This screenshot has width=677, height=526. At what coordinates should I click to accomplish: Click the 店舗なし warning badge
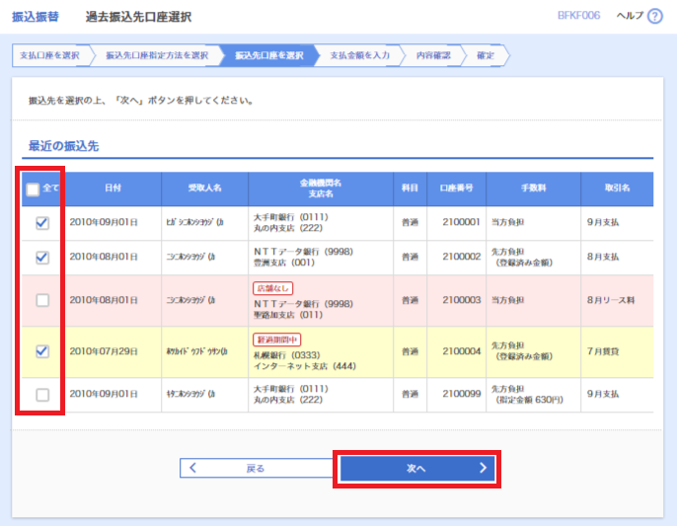tap(273, 288)
